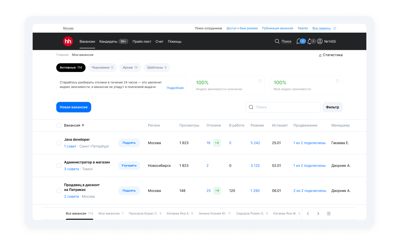Click the hh red logo
The height and width of the screenshot is (244, 399).
68,41
